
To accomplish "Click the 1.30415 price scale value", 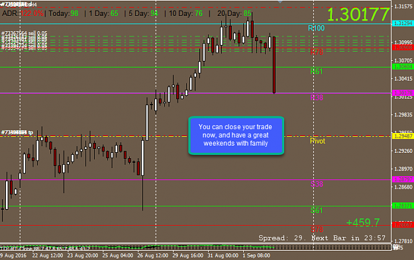I will pos(403,79).
